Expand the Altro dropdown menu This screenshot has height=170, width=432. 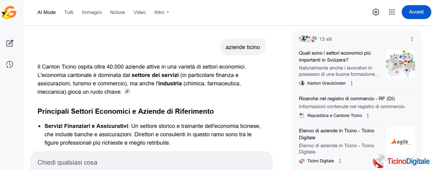(161, 12)
